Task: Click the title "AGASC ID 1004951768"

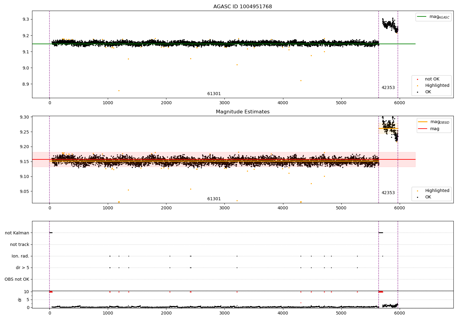Action: (242, 7)
